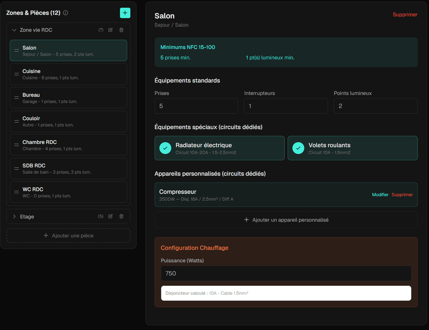Click Ajouter un appareil personnalisé
The image size is (429, 330).
point(286,220)
